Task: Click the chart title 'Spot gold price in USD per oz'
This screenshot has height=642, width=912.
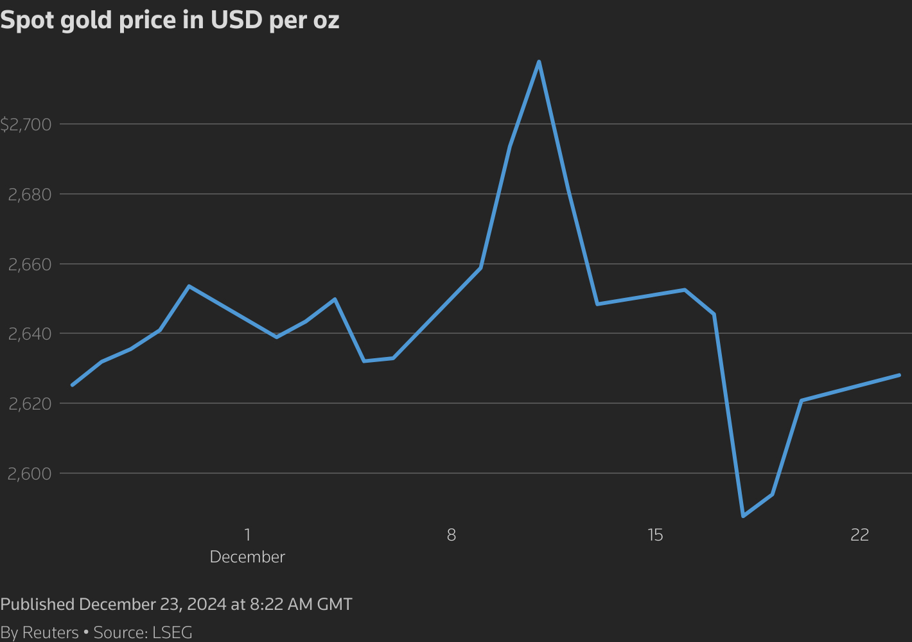Action: 170,20
